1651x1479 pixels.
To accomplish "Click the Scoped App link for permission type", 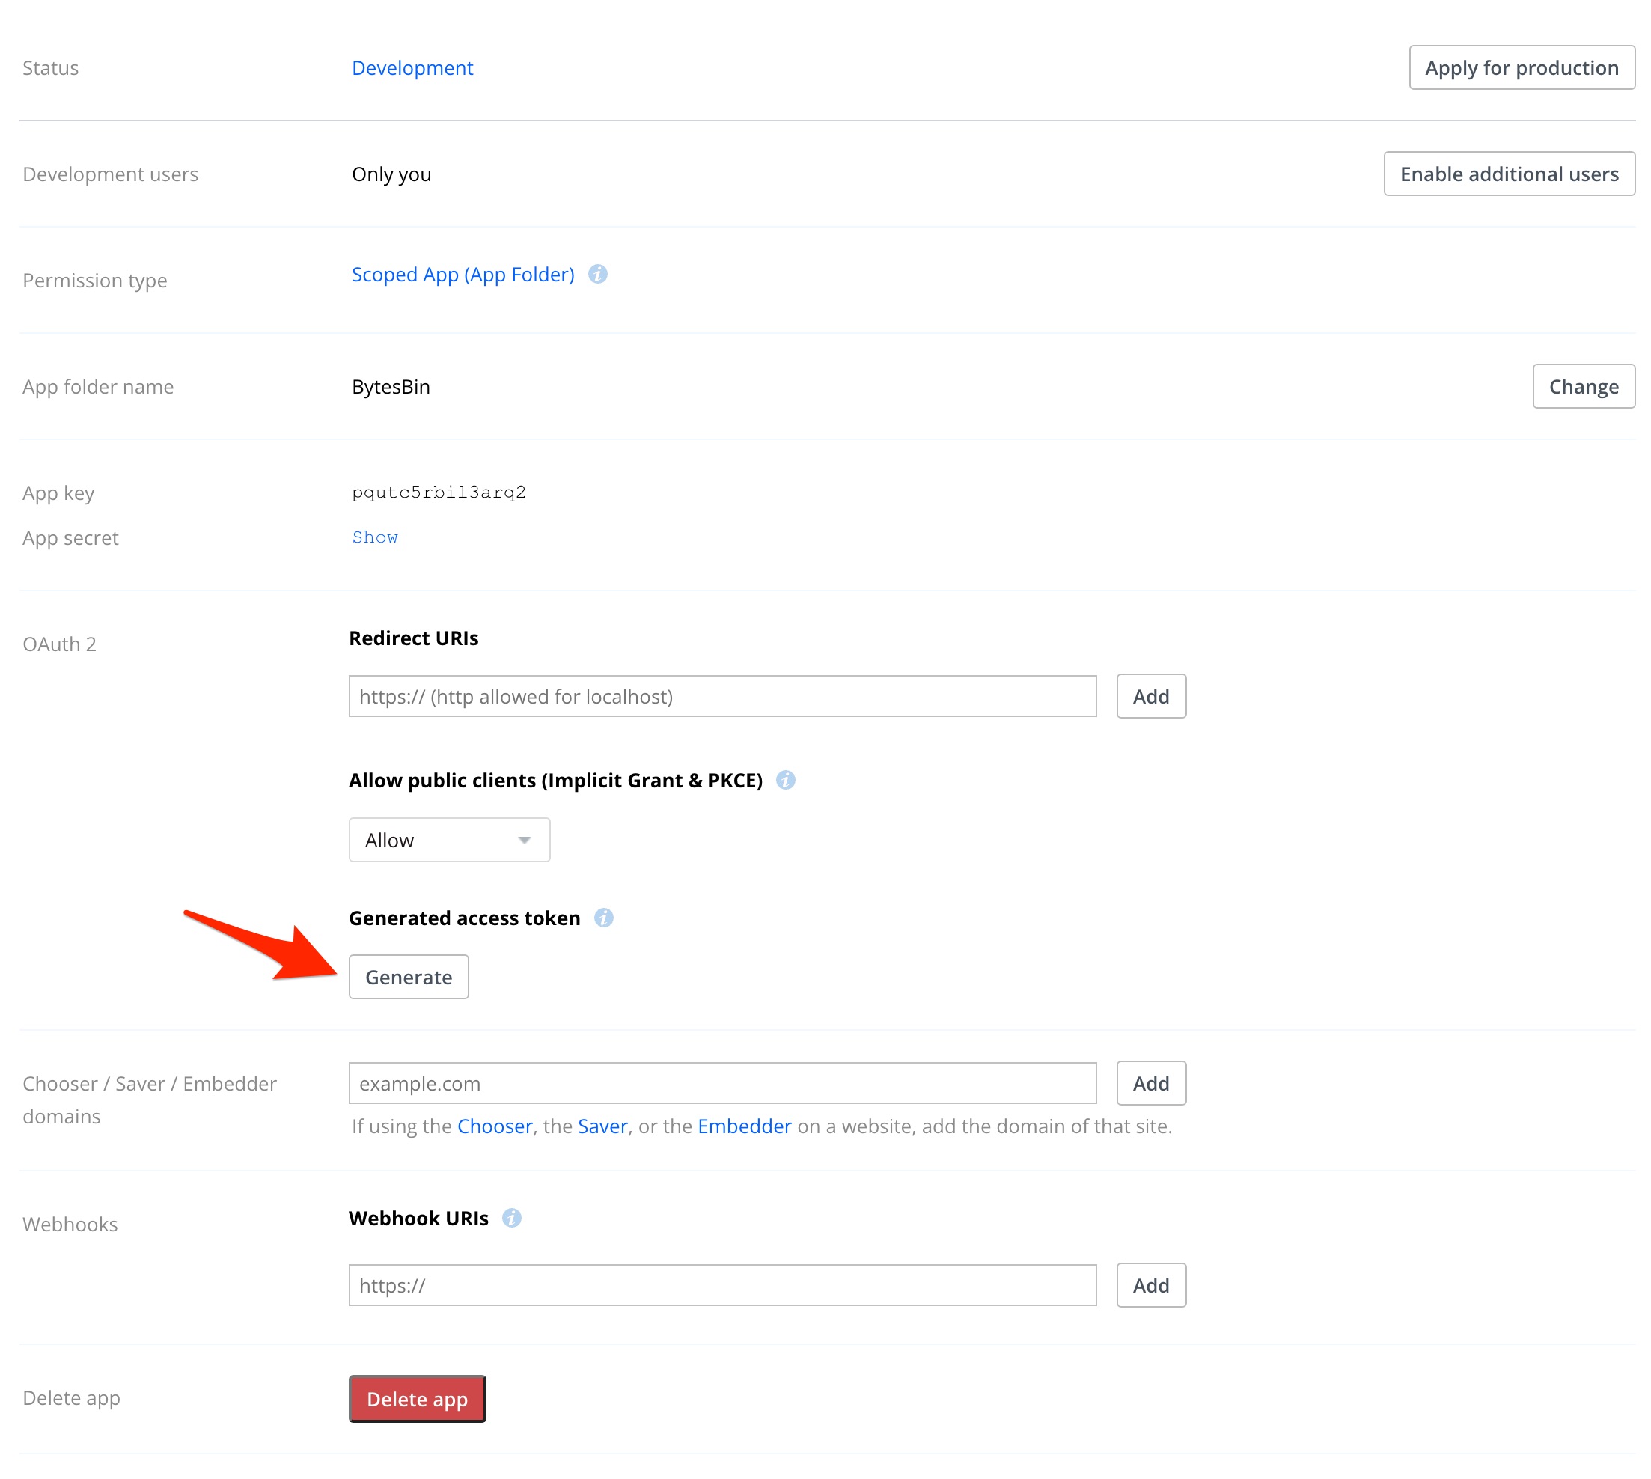I will tap(463, 274).
